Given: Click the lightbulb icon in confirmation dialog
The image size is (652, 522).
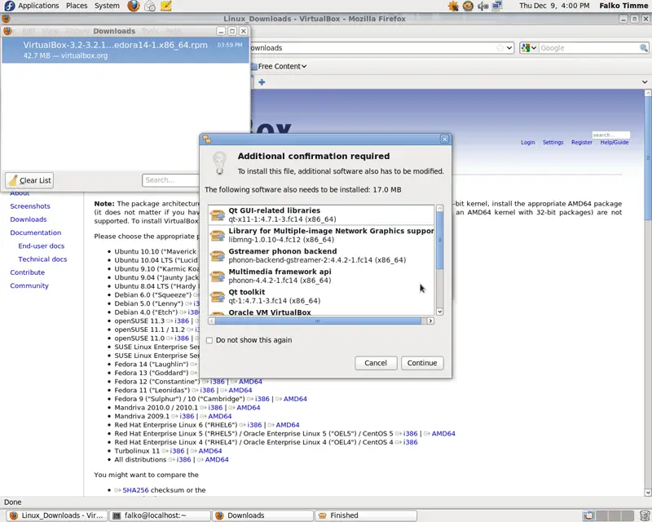Looking at the screenshot, I should coord(219,163).
